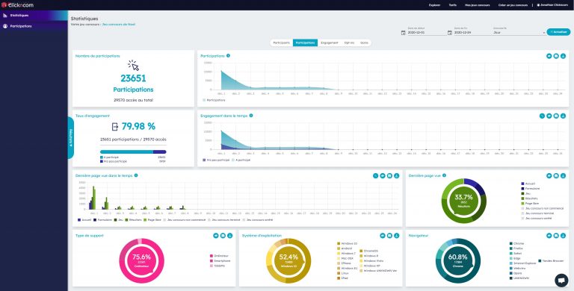Open the Jeu concours de Noël link
Image resolution: width=574 pixels, height=291 pixels.
pyautogui.click(x=119, y=25)
